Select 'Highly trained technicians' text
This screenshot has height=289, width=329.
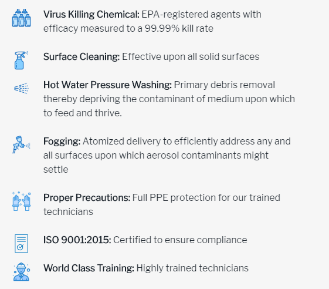click(192, 268)
